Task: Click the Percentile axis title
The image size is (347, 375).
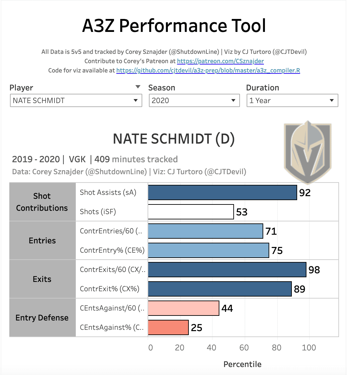Action: tap(242, 364)
